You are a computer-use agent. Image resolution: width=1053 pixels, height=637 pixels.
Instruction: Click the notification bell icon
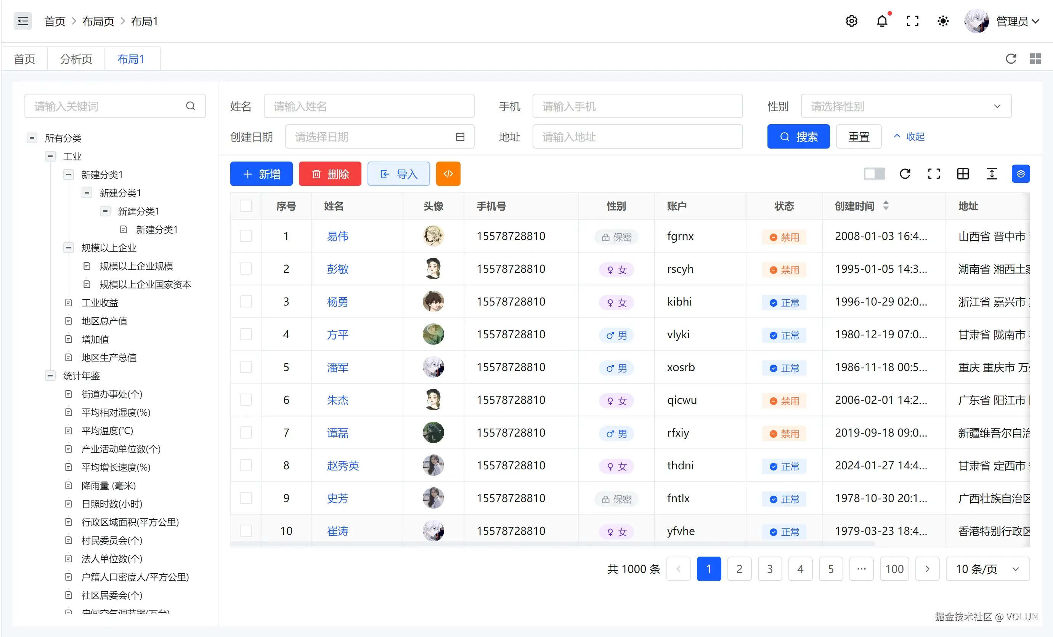882,21
